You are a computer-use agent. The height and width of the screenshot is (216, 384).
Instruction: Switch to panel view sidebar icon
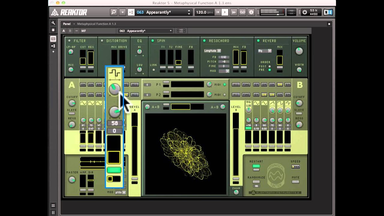(53, 39)
